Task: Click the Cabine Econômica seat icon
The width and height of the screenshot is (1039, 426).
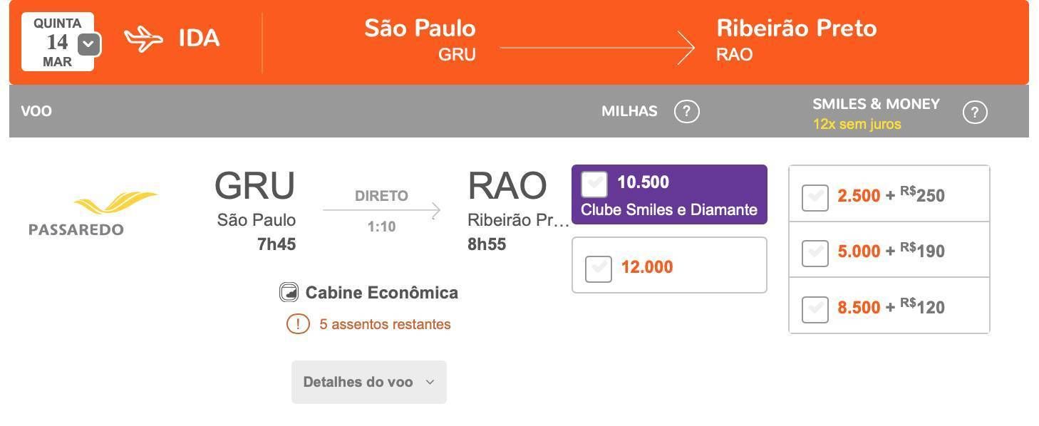Action: [289, 293]
